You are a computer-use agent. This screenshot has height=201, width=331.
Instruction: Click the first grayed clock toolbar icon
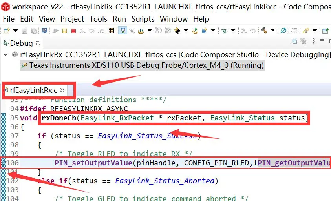(159, 31)
